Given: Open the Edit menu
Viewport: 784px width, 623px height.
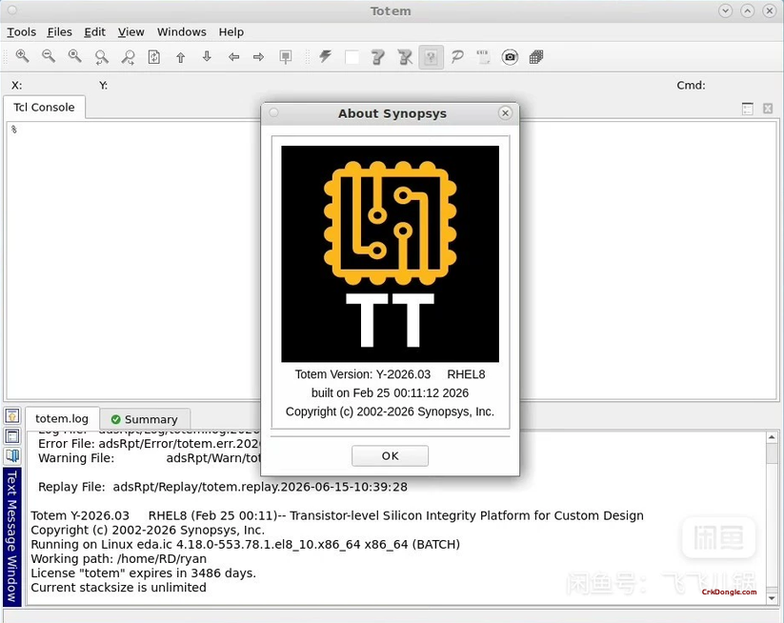Looking at the screenshot, I should 94,32.
